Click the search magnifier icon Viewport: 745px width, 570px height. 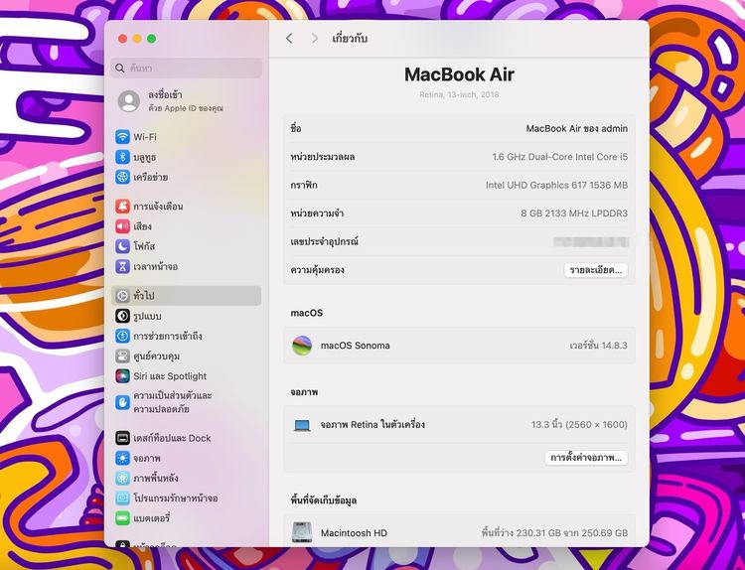coord(120,69)
